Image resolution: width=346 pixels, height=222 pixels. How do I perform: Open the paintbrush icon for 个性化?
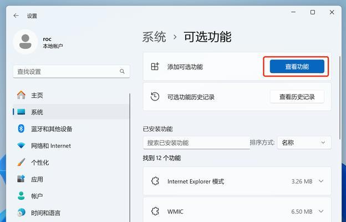click(x=21, y=163)
